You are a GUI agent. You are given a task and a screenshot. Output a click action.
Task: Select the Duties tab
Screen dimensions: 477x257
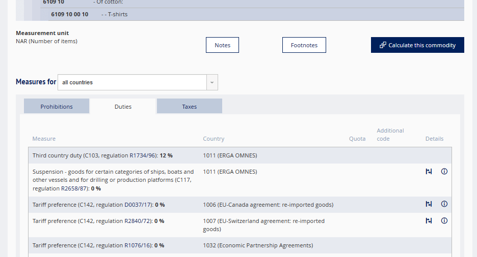(123, 106)
